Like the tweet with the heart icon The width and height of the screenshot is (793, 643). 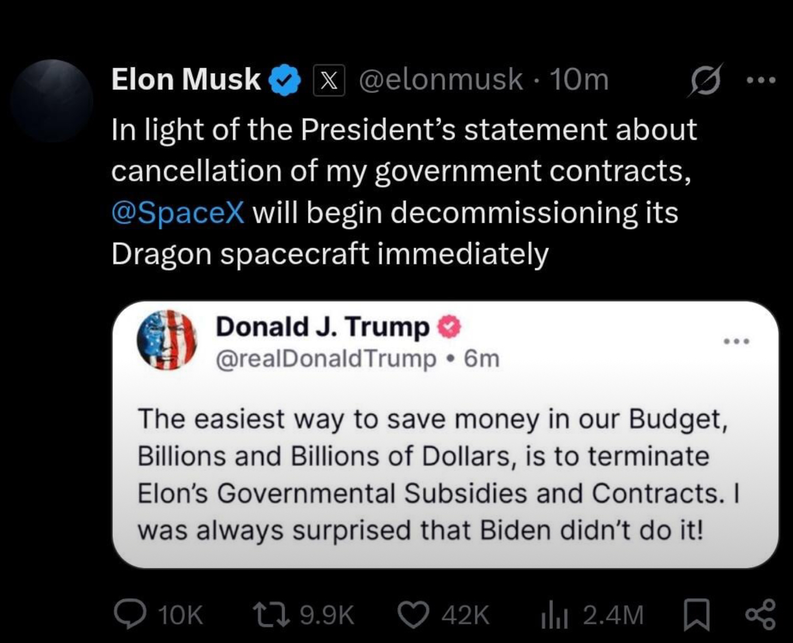tap(414, 614)
